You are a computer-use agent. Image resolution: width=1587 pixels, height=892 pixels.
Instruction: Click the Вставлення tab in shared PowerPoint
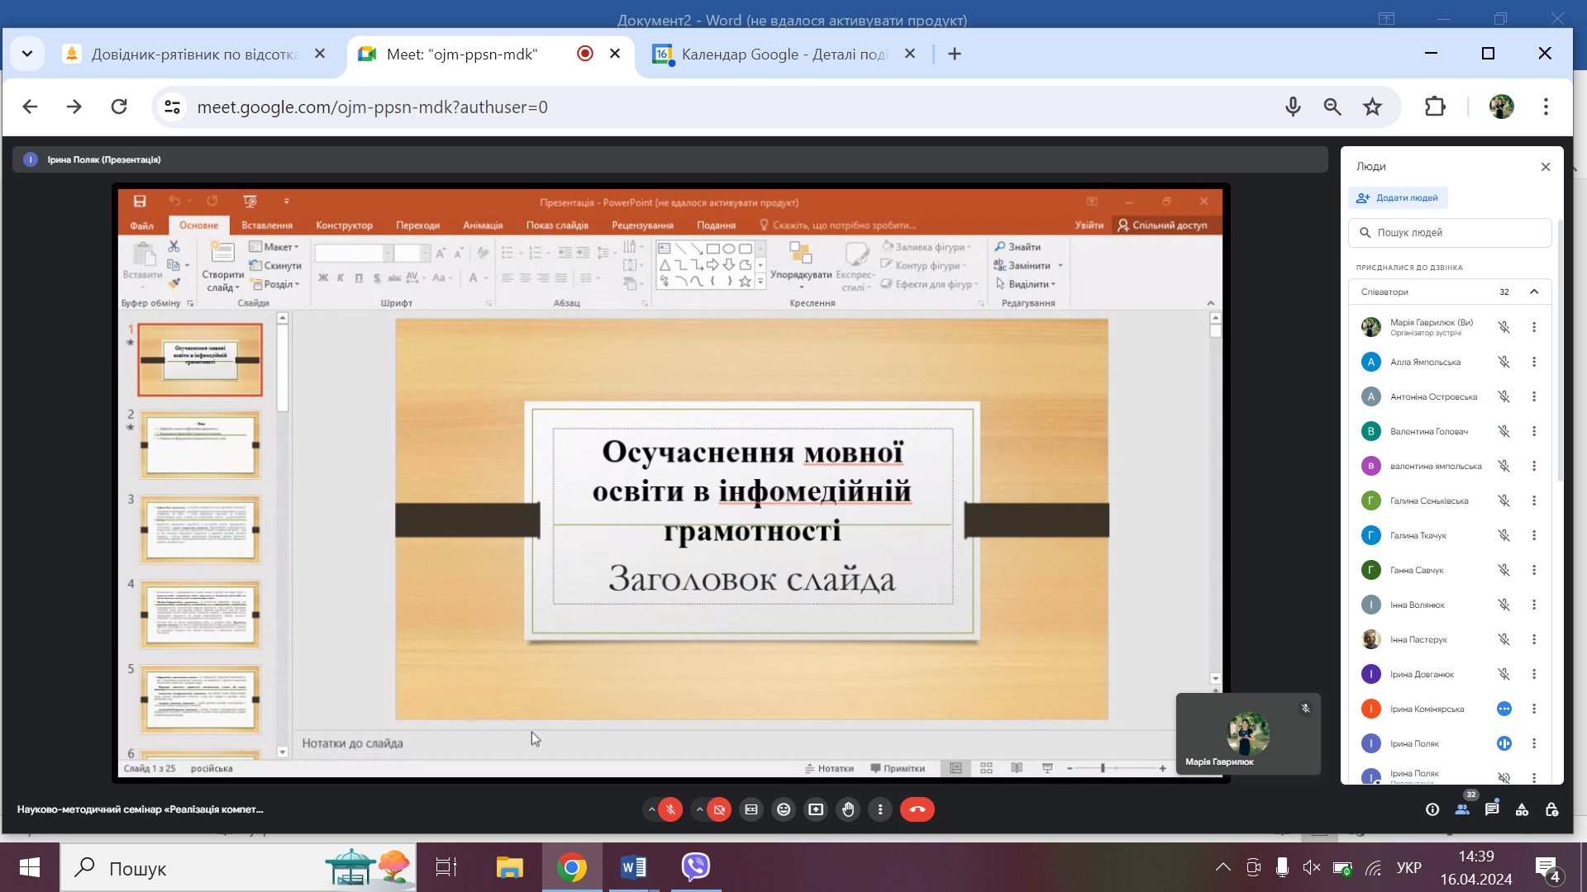click(x=267, y=225)
